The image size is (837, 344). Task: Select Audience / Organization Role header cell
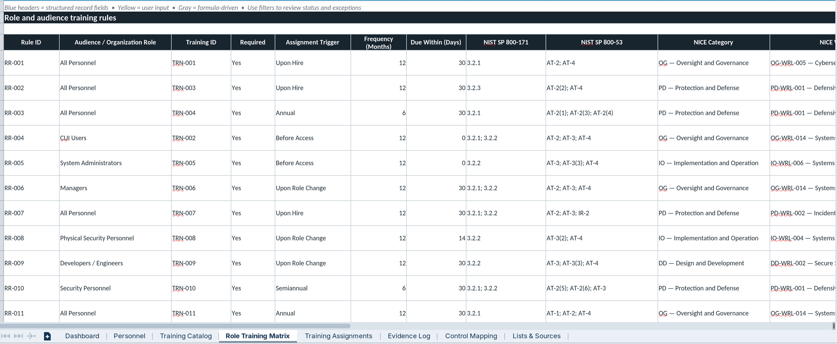tap(115, 42)
